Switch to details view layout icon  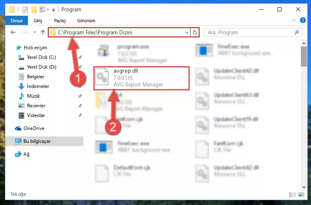click(292, 195)
